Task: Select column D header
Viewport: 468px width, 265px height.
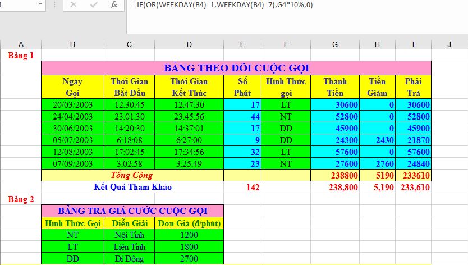Action: pos(189,44)
